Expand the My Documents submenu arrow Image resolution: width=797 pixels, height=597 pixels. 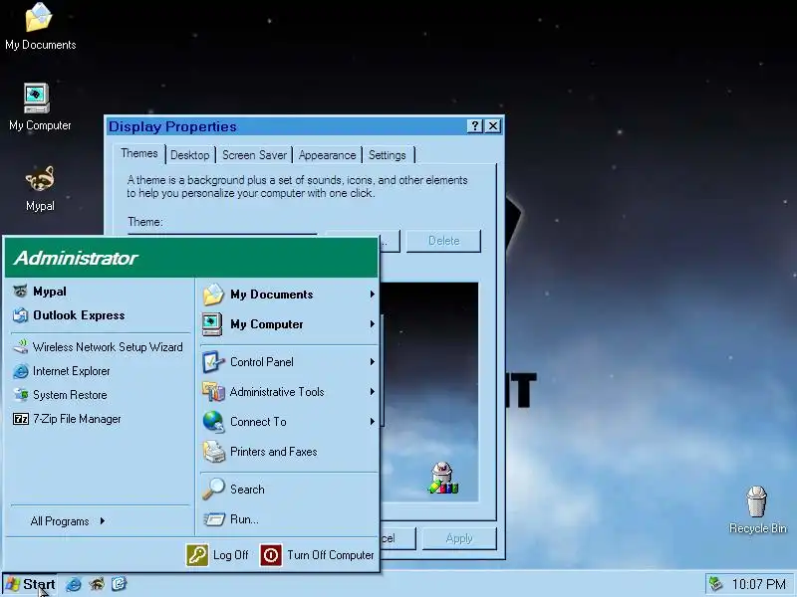pos(372,294)
